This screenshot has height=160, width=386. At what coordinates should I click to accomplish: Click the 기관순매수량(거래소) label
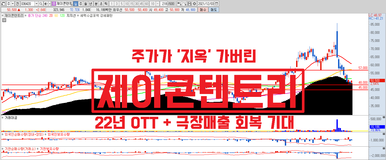20,148
